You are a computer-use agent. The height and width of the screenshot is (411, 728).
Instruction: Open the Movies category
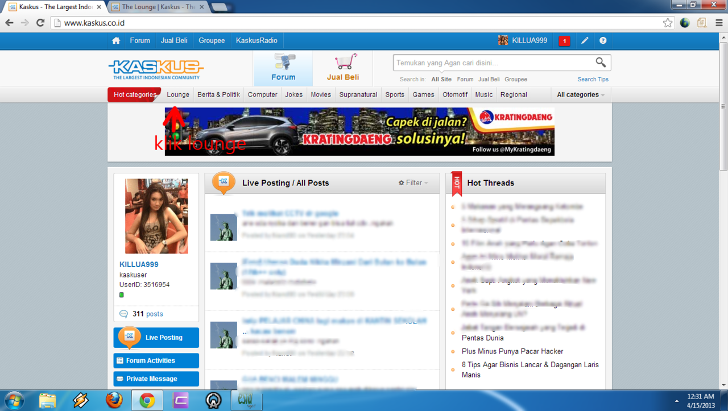(321, 94)
